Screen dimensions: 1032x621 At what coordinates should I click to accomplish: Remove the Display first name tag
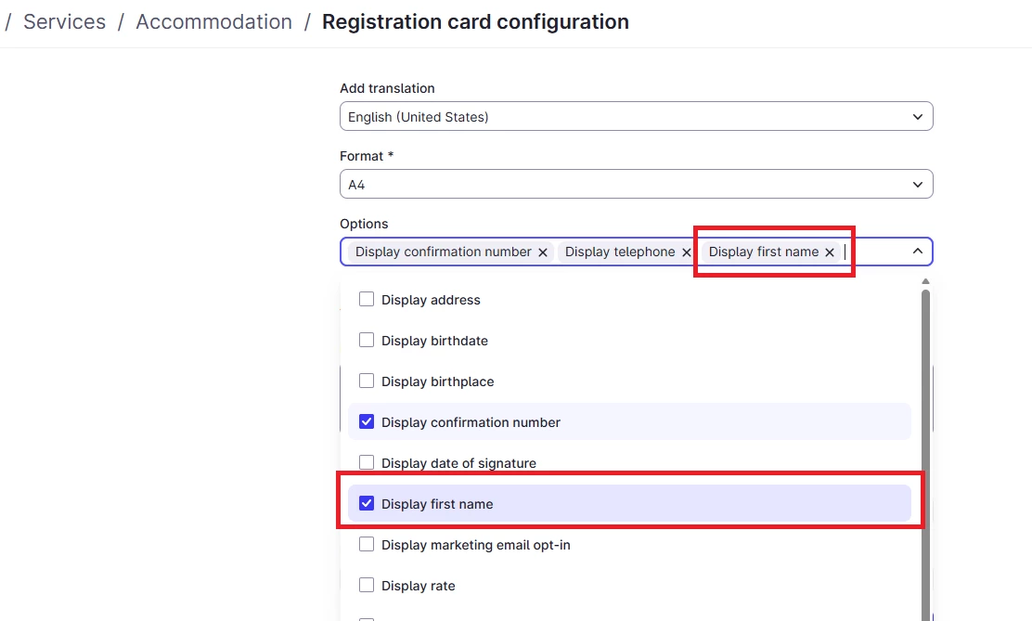pos(830,252)
